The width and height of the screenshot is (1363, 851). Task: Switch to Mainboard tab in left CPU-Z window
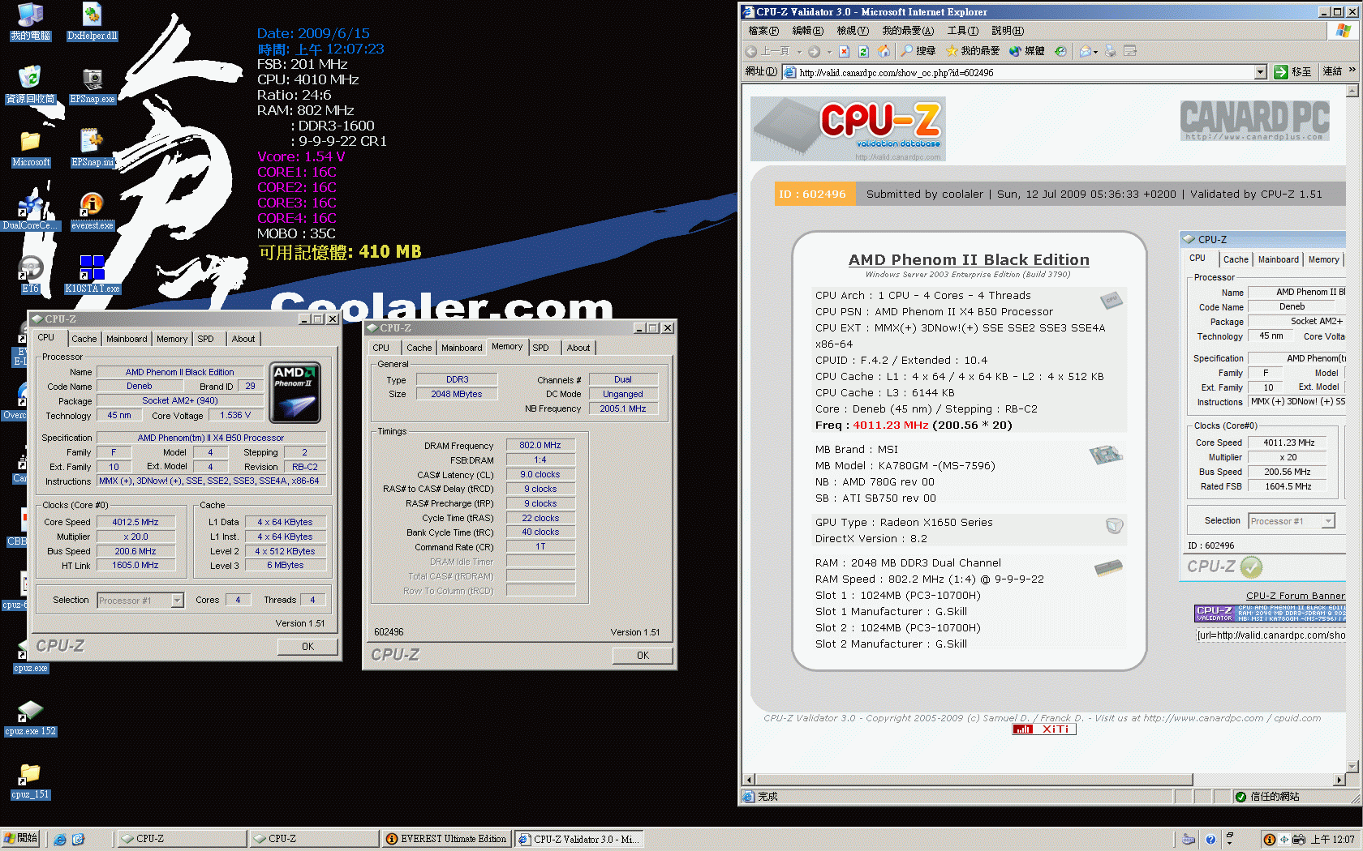point(127,339)
